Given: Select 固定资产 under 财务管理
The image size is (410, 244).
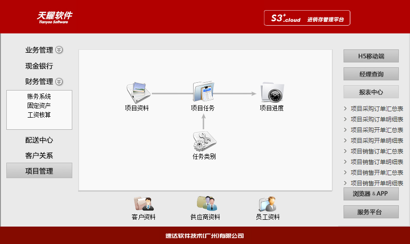Looking at the screenshot, I should (39, 106).
